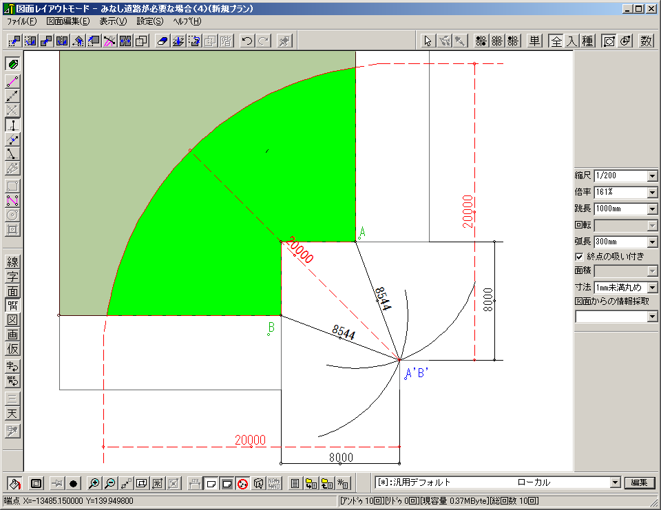Open the 表示(V) menu
The width and height of the screenshot is (661, 510).
click(x=113, y=21)
